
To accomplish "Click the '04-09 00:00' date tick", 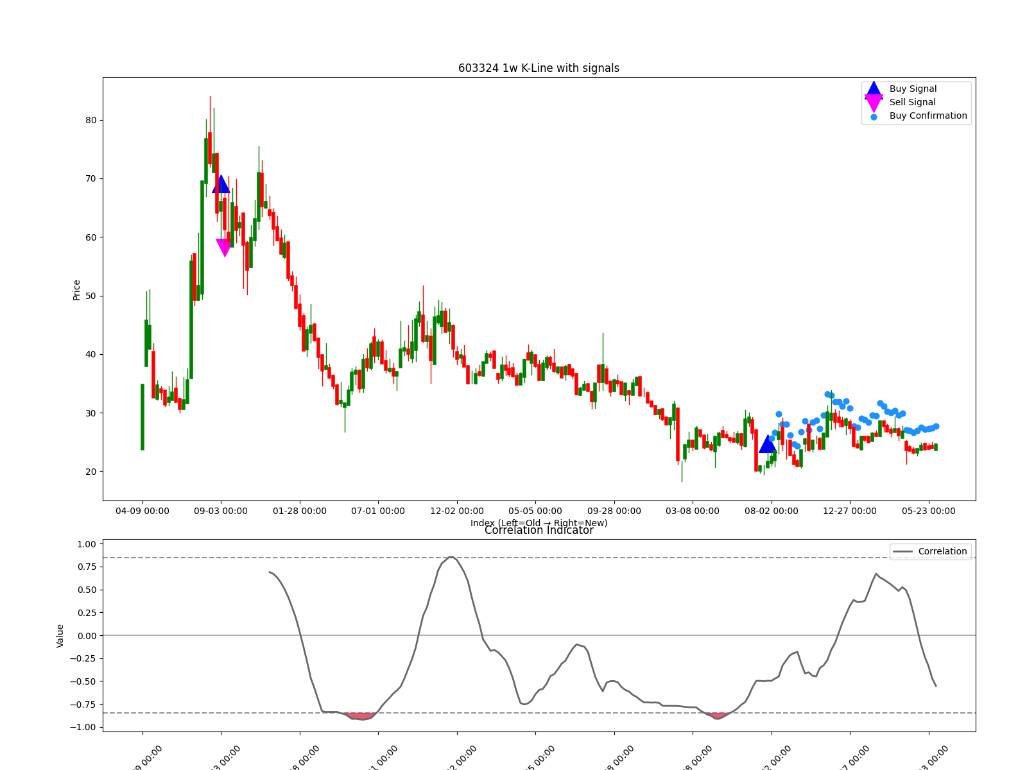I will point(142,511).
